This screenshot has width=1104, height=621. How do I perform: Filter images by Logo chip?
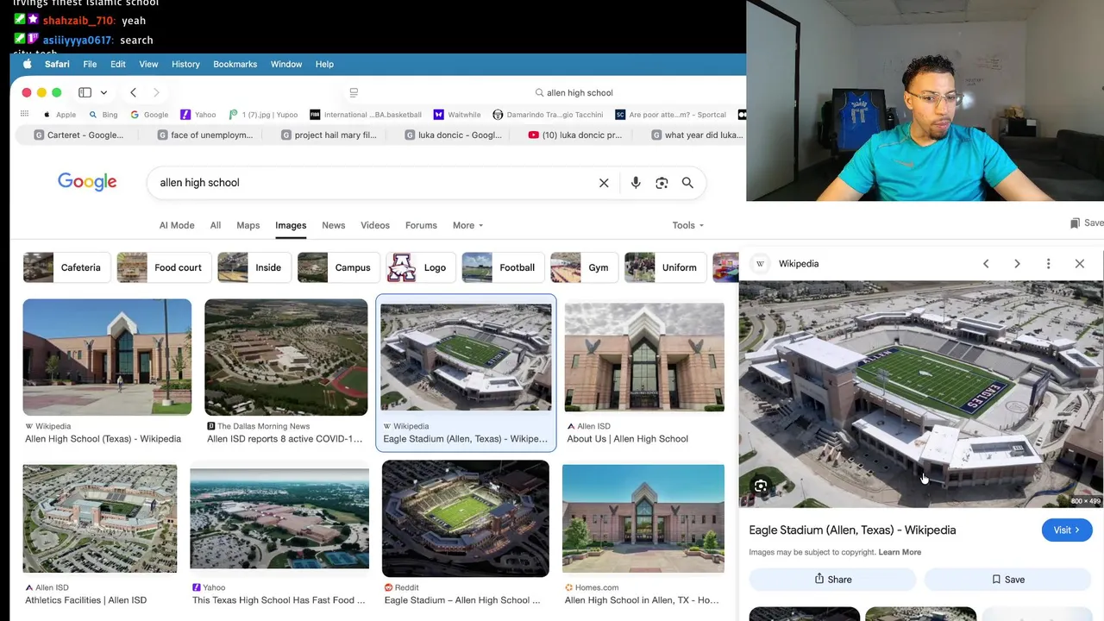point(421,267)
